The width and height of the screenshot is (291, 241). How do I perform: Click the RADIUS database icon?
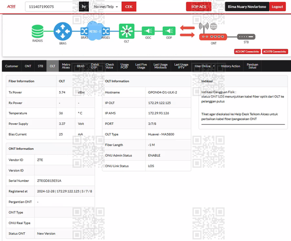[x=37, y=31]
